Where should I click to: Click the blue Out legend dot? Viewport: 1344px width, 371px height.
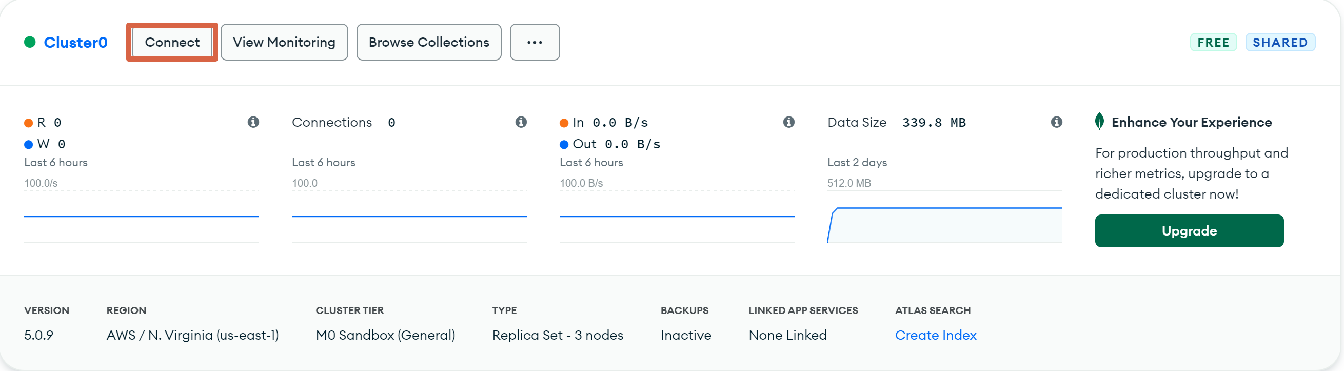[x=564, y=145]
